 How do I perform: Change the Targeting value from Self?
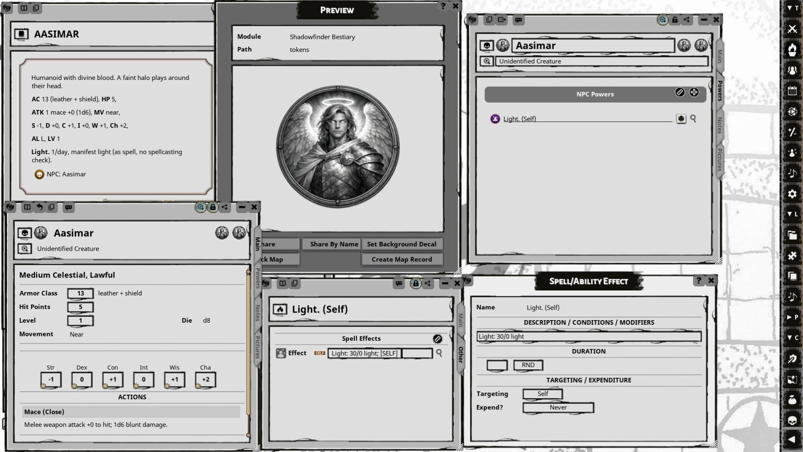(542, 393)
